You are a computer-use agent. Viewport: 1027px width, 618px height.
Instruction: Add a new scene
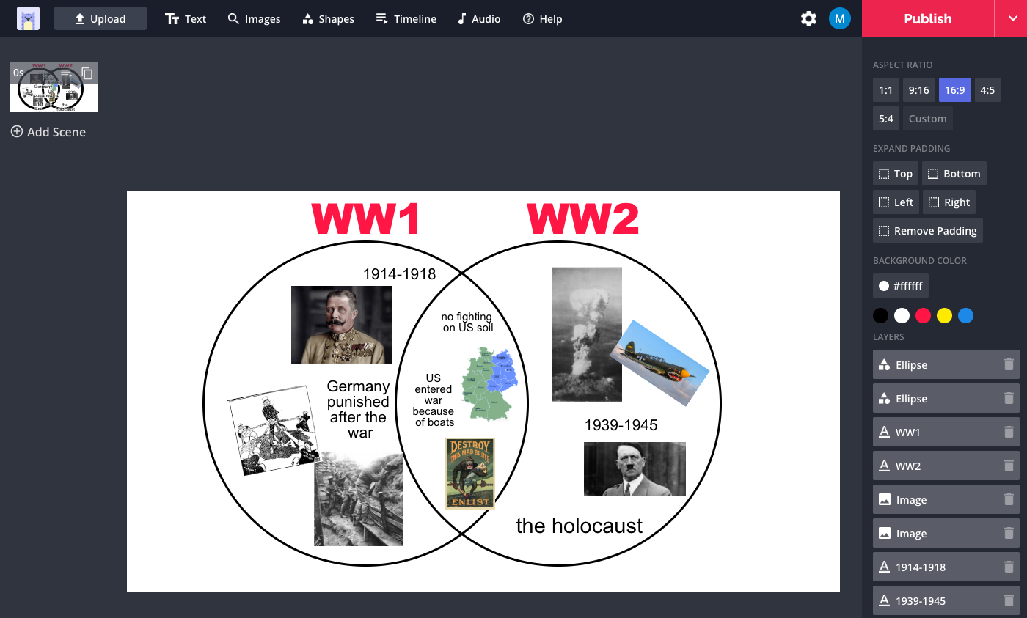[48, 132]
